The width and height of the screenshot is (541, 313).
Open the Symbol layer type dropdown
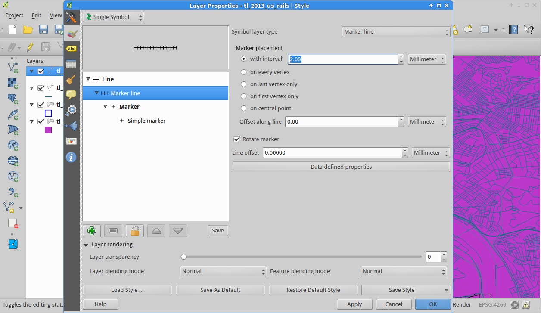click(396, 32)
